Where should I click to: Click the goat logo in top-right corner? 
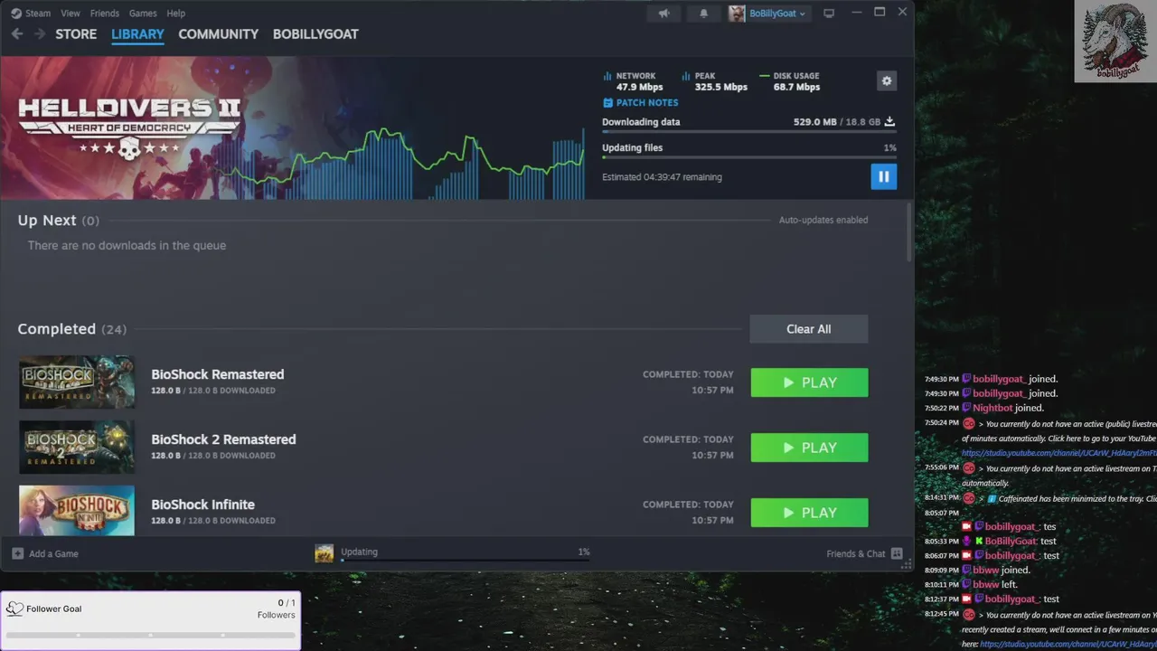(x=1115, y=42)
